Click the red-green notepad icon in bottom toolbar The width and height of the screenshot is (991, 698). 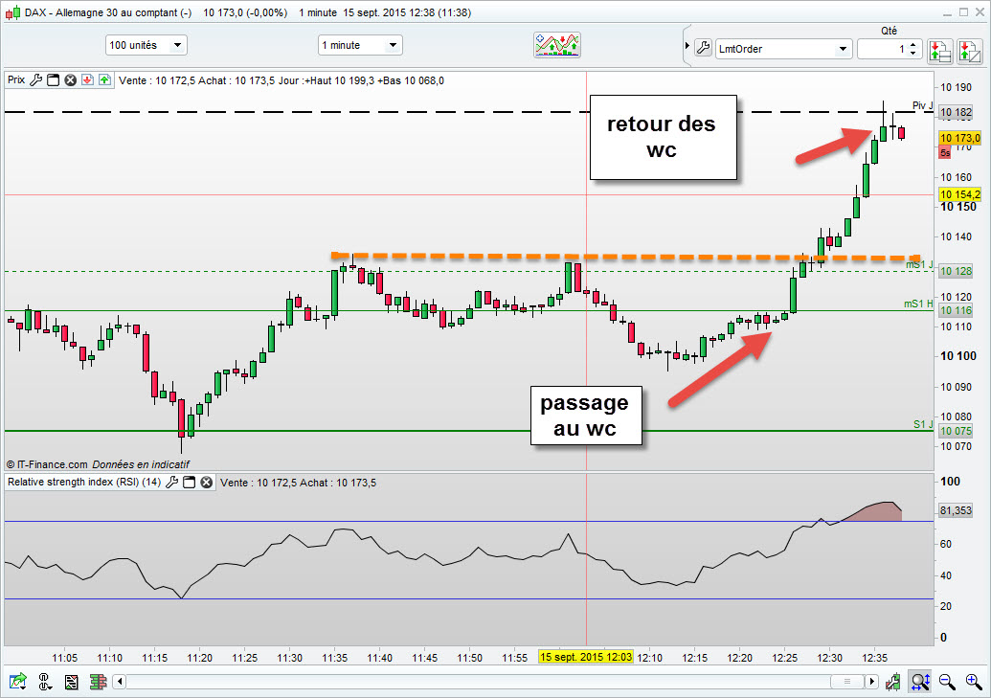point(72,682)
